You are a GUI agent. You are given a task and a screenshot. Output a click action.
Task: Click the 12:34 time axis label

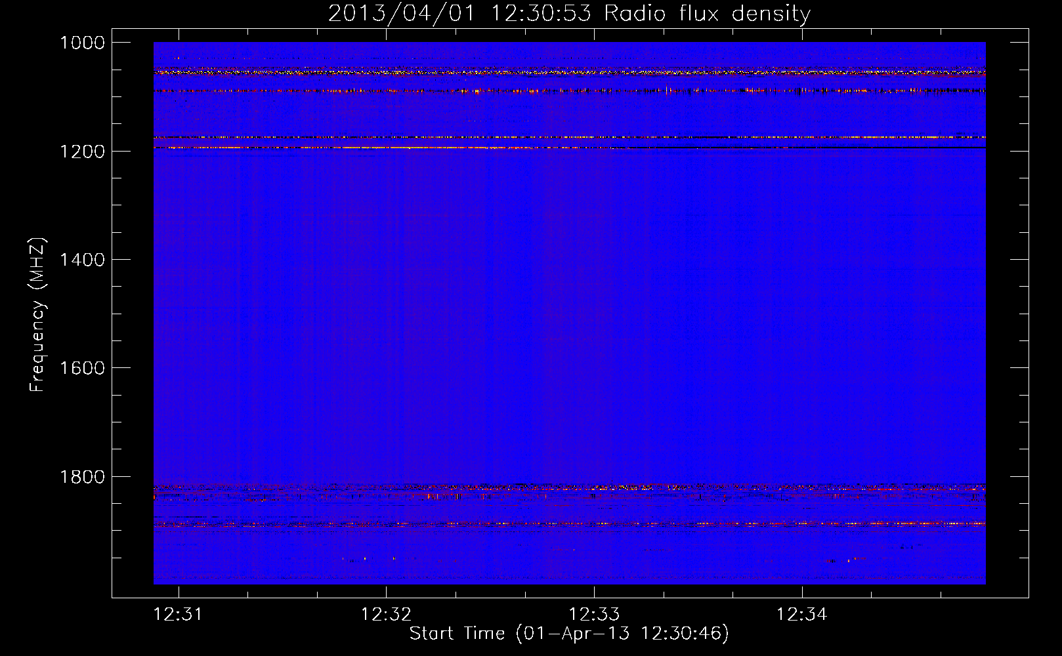(x=802, y=614)
